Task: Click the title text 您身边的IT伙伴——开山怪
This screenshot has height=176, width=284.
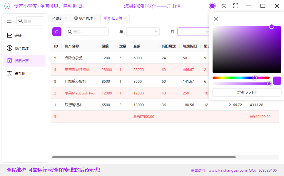Action: pos(152,6)
